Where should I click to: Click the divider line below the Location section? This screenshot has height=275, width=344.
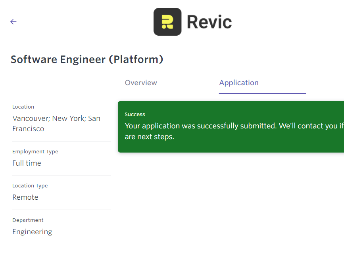(61, 141)
